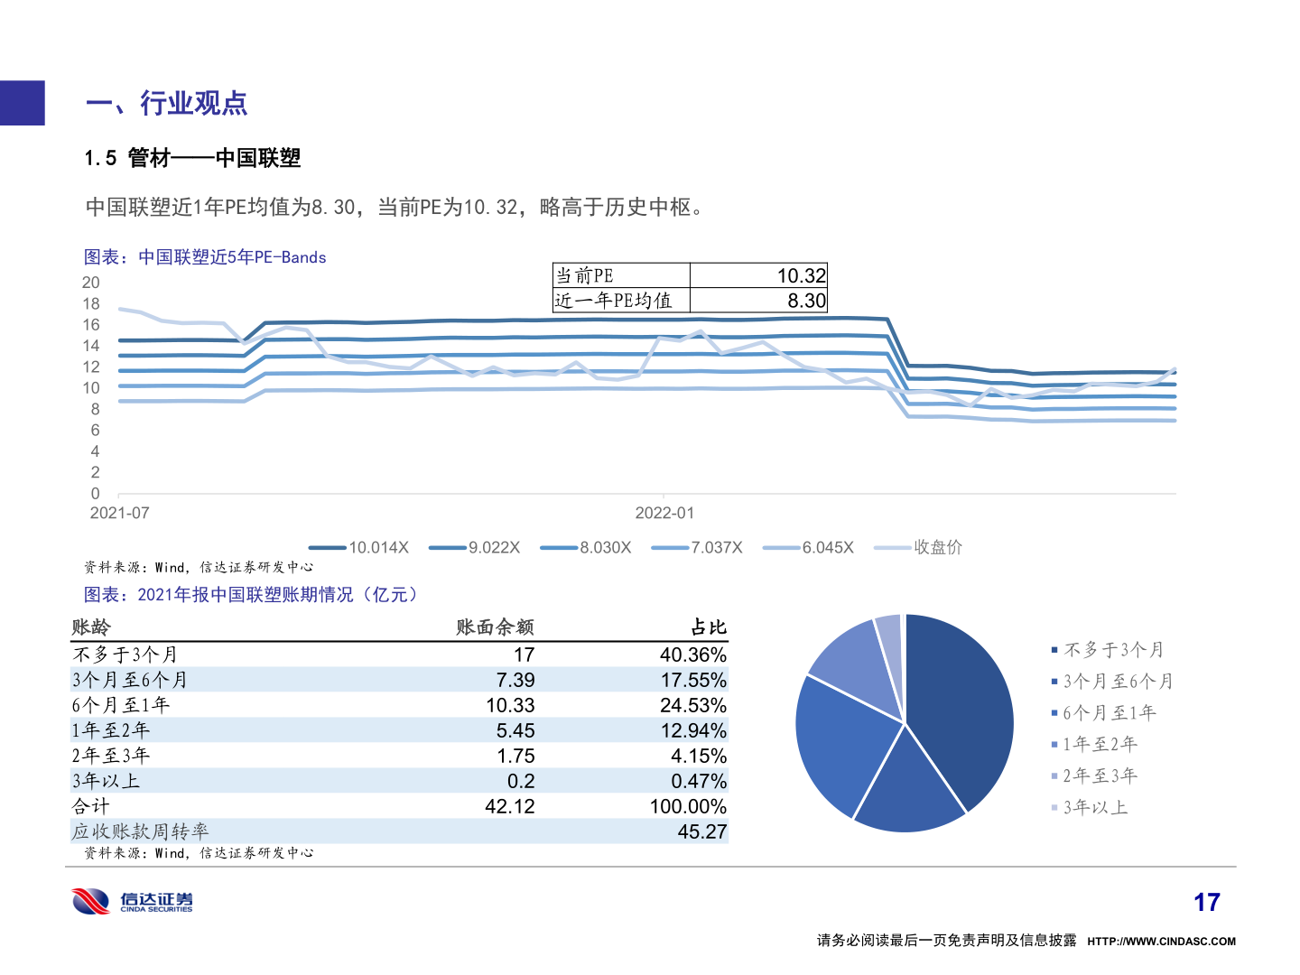The height and width of the screenshot is (975, 1300).
Task: Click pie legend entry 3个月至6个月
Action: pos(1112,682)
